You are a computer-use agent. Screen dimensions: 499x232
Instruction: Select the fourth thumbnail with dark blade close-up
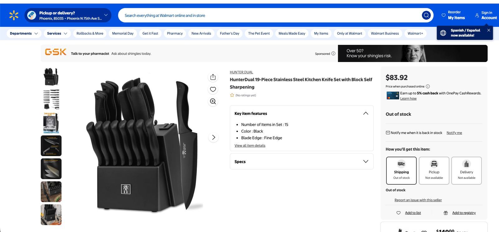coord(51,146)
